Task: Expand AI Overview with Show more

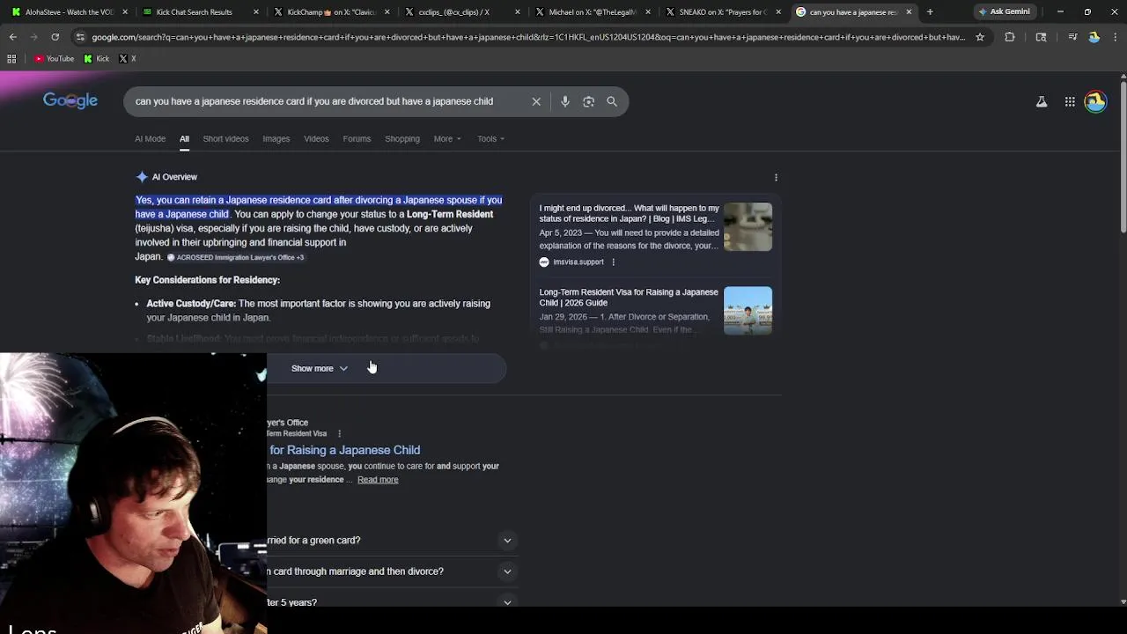Action: click(x=320, y=368)
